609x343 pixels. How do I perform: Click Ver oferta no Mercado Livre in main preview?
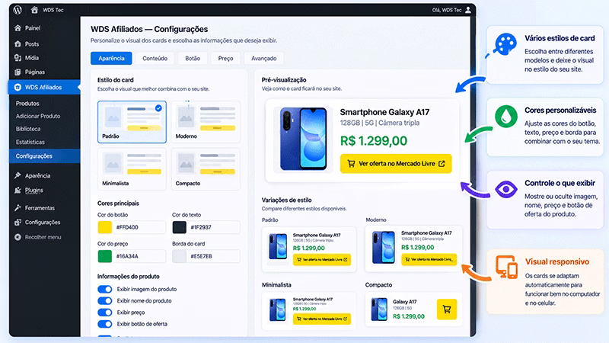click(396, 164)
